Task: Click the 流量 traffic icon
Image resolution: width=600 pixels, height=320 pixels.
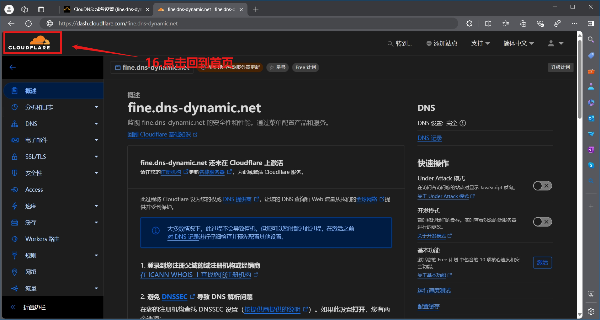Action: (x=14, y=288)
